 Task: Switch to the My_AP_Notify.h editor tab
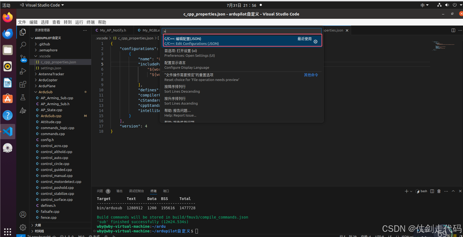point(113,30)
